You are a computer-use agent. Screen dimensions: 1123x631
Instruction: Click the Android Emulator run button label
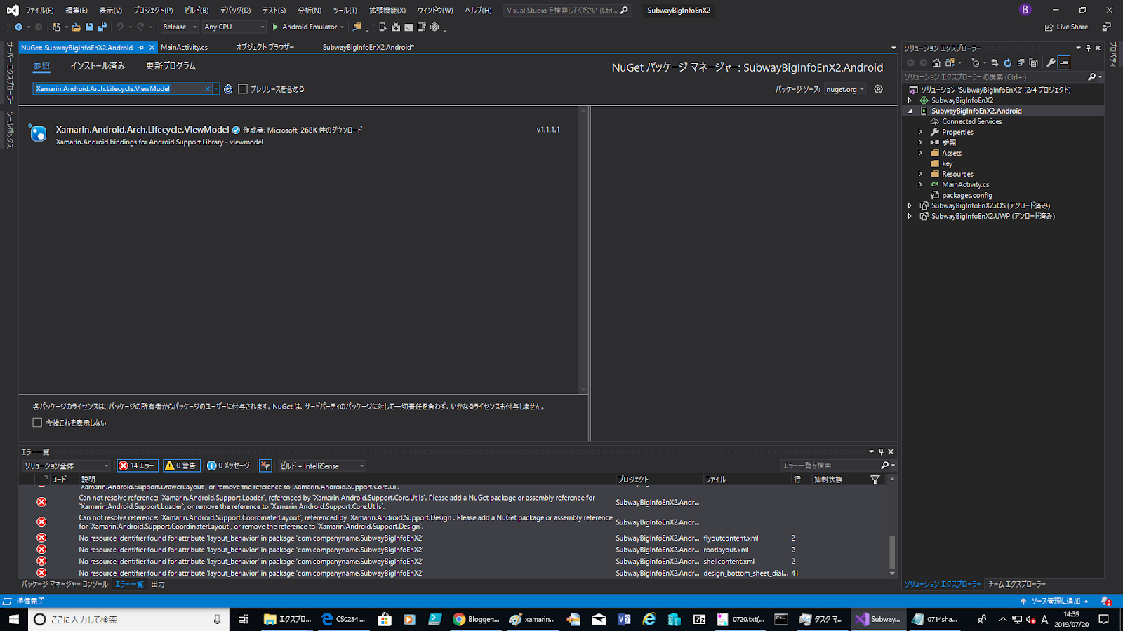point(309,27)
